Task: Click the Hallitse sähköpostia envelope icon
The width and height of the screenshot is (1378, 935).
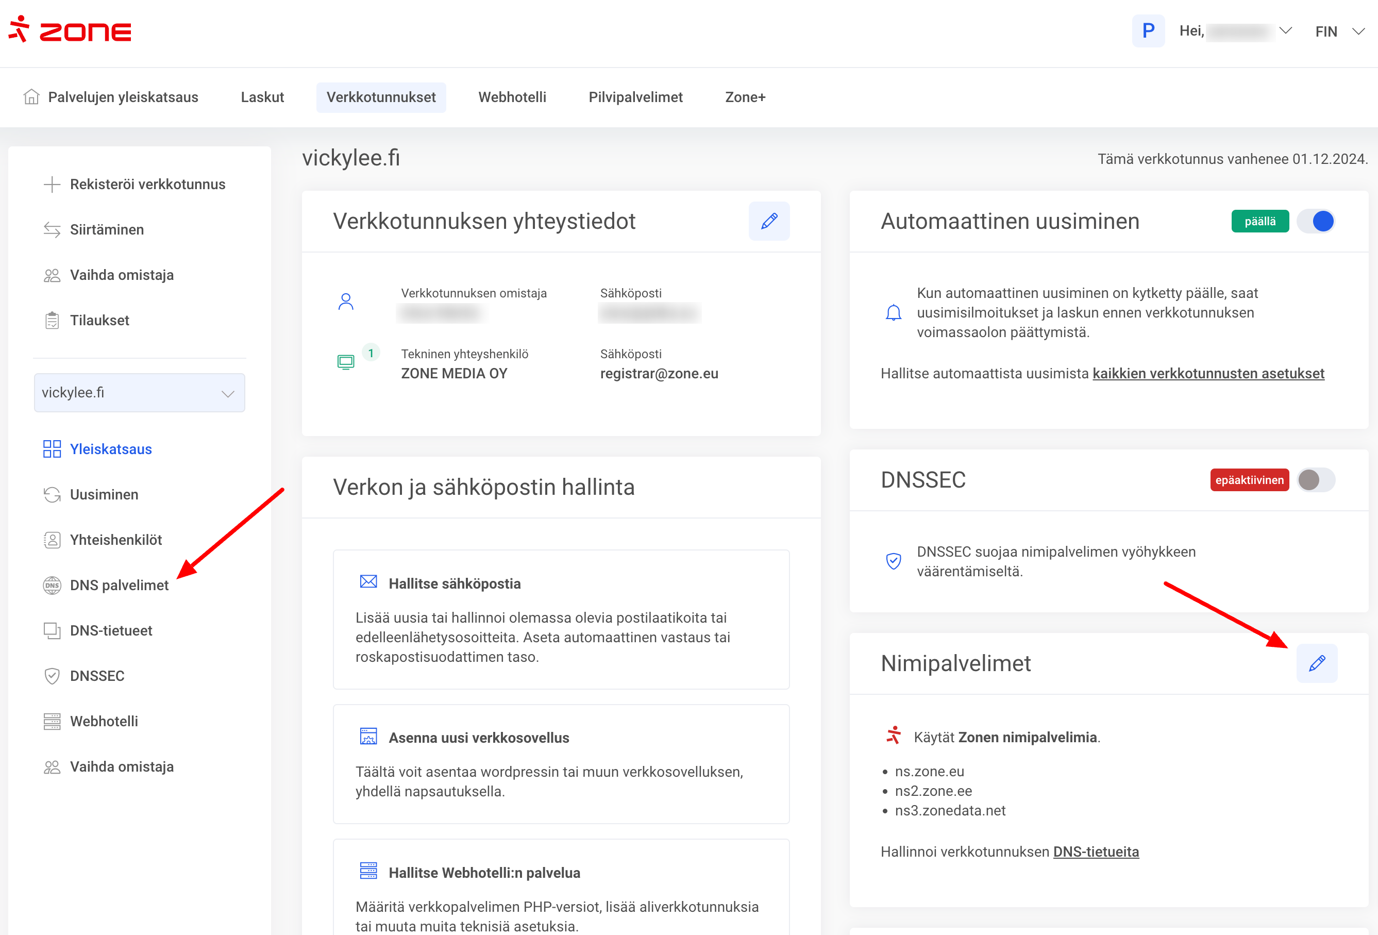Action: [368, 581]
